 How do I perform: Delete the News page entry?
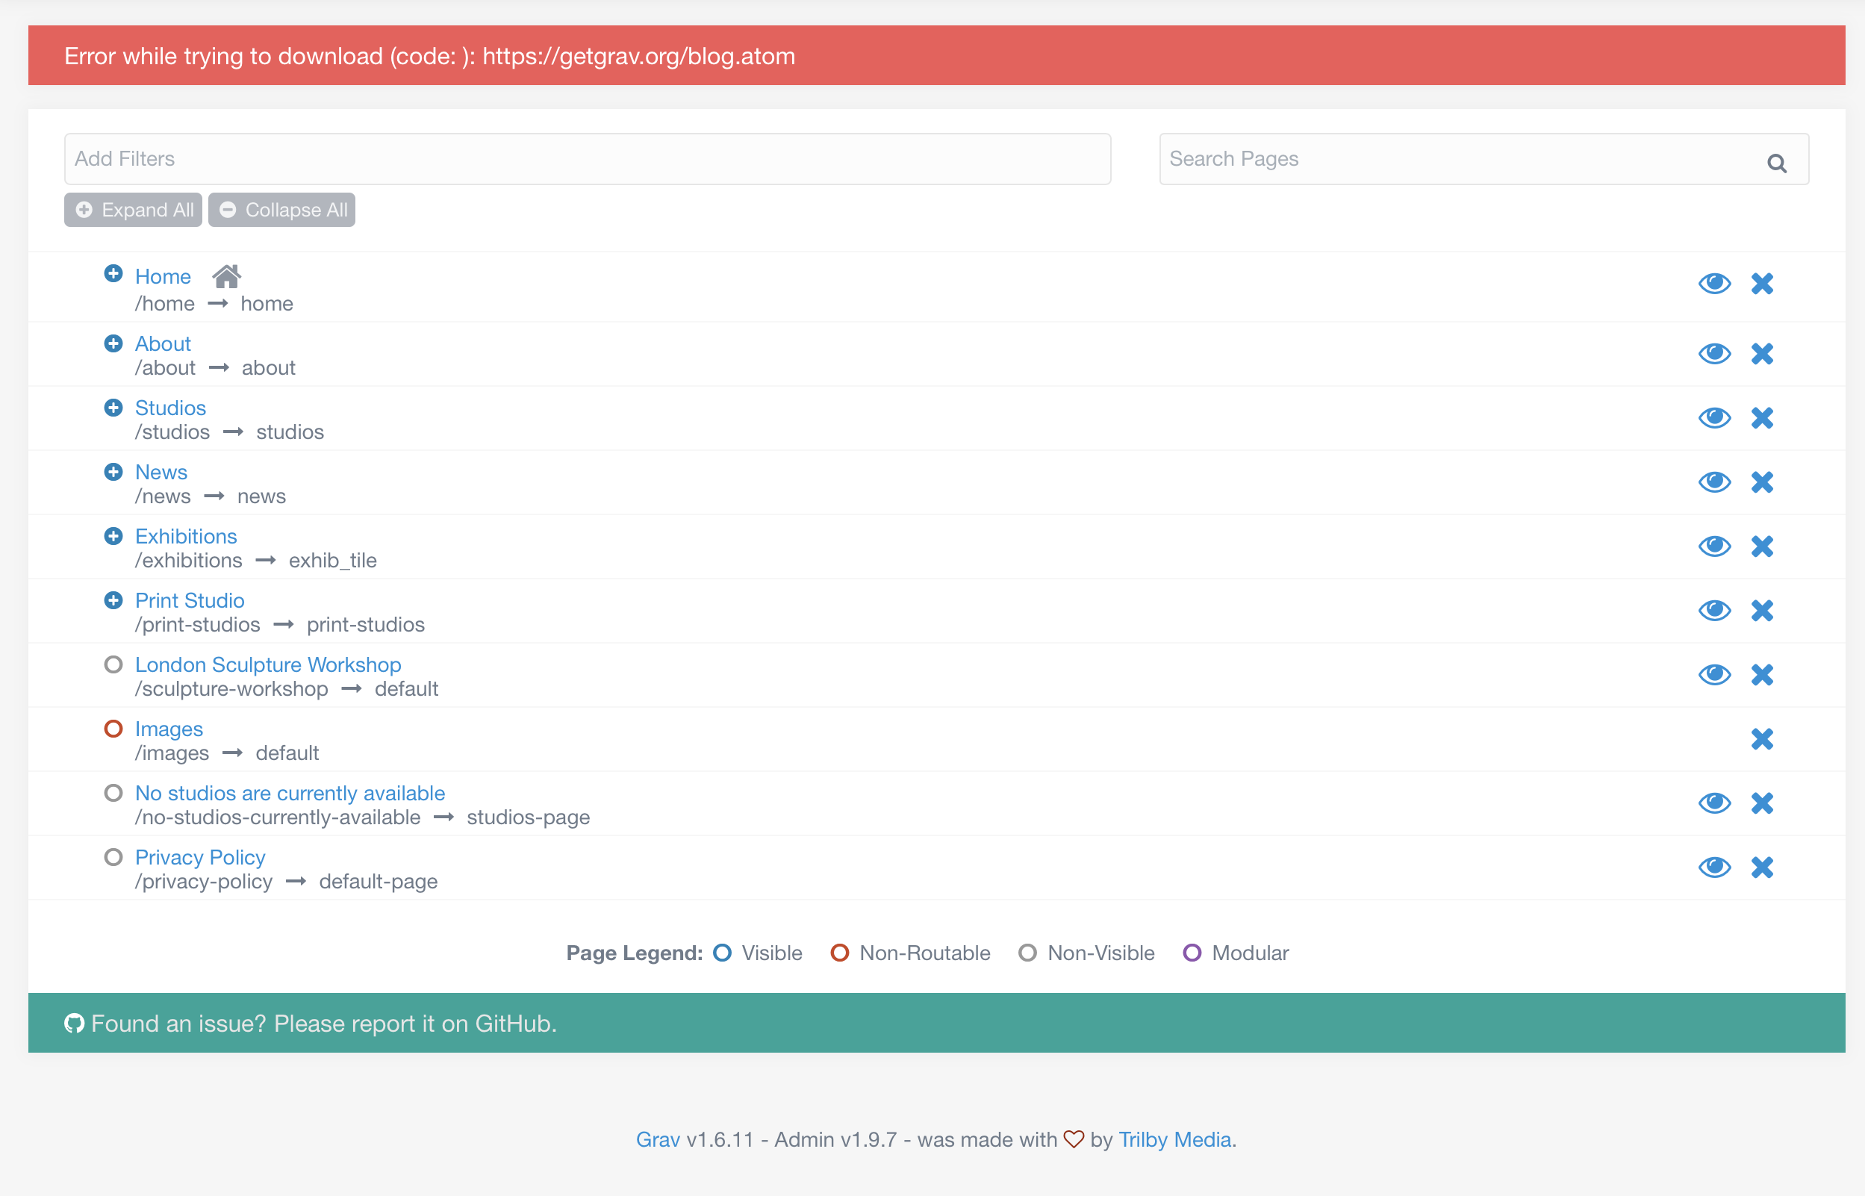tap(1762, 482)
